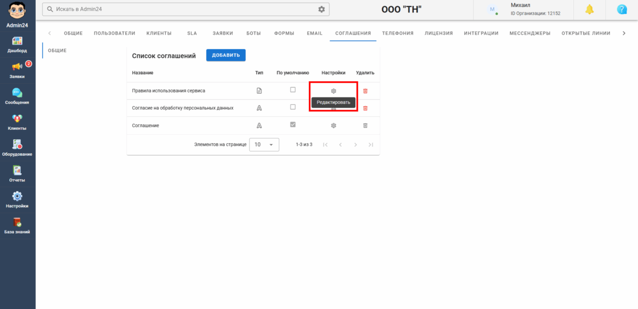Switch to ТЕЛЕФОНИЯ tab
Image resolution: width=638 pixels, height=309 pixels.
coord(398,34)
